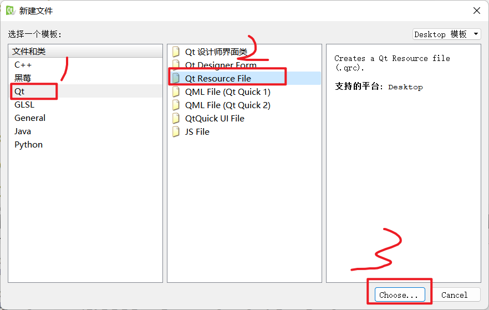489x310 pixels.
Task: Click the Qt 设计师界面类 file icon
Action: click(x=176, y=52)
